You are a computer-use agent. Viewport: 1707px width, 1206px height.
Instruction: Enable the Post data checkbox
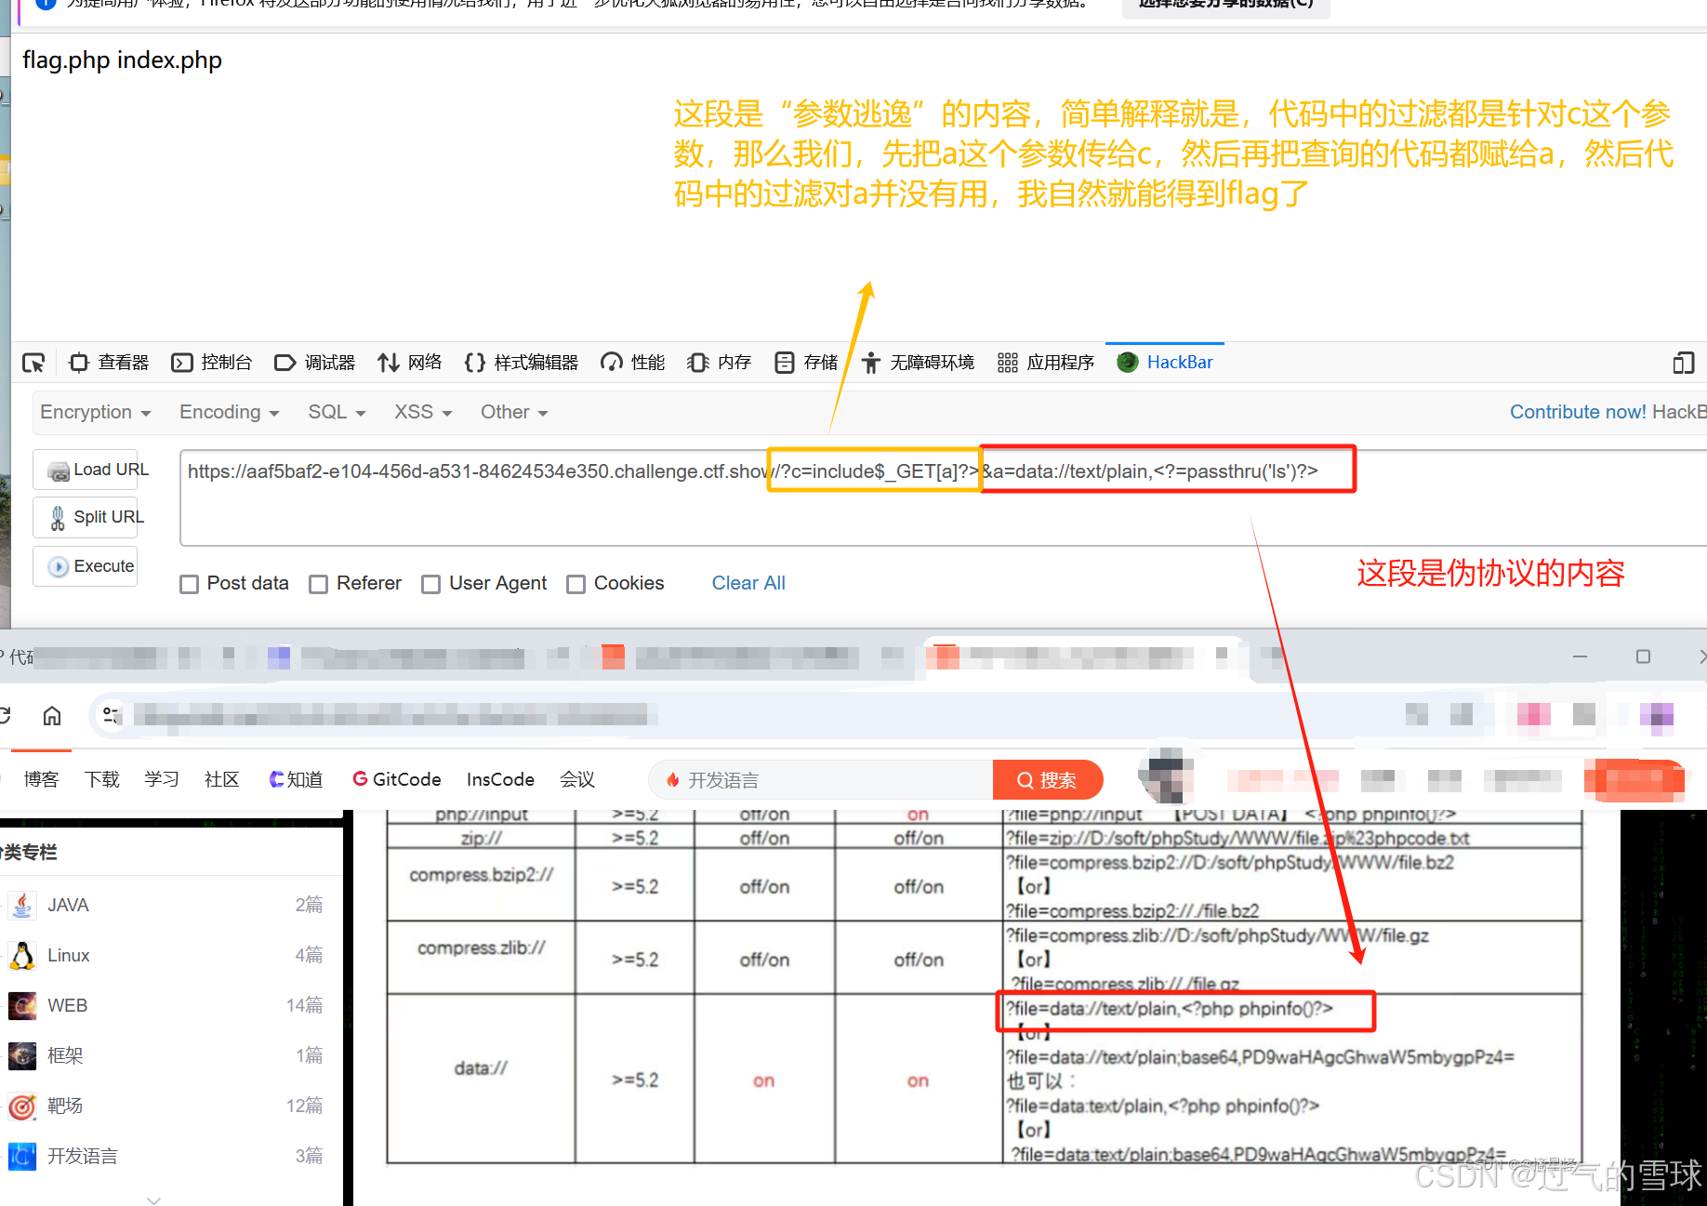tap(189, 583)
